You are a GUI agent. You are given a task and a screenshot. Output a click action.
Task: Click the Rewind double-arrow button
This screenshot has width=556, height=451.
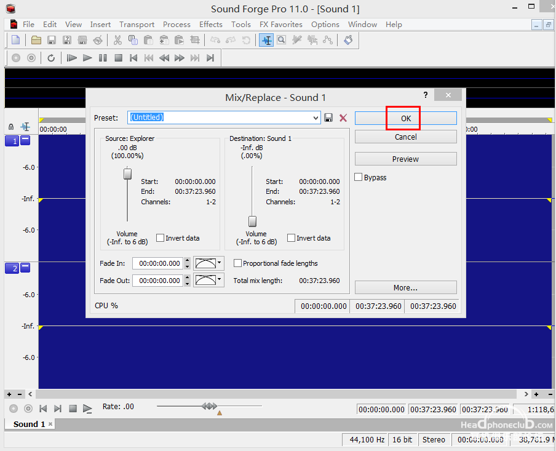click(164, 58)
